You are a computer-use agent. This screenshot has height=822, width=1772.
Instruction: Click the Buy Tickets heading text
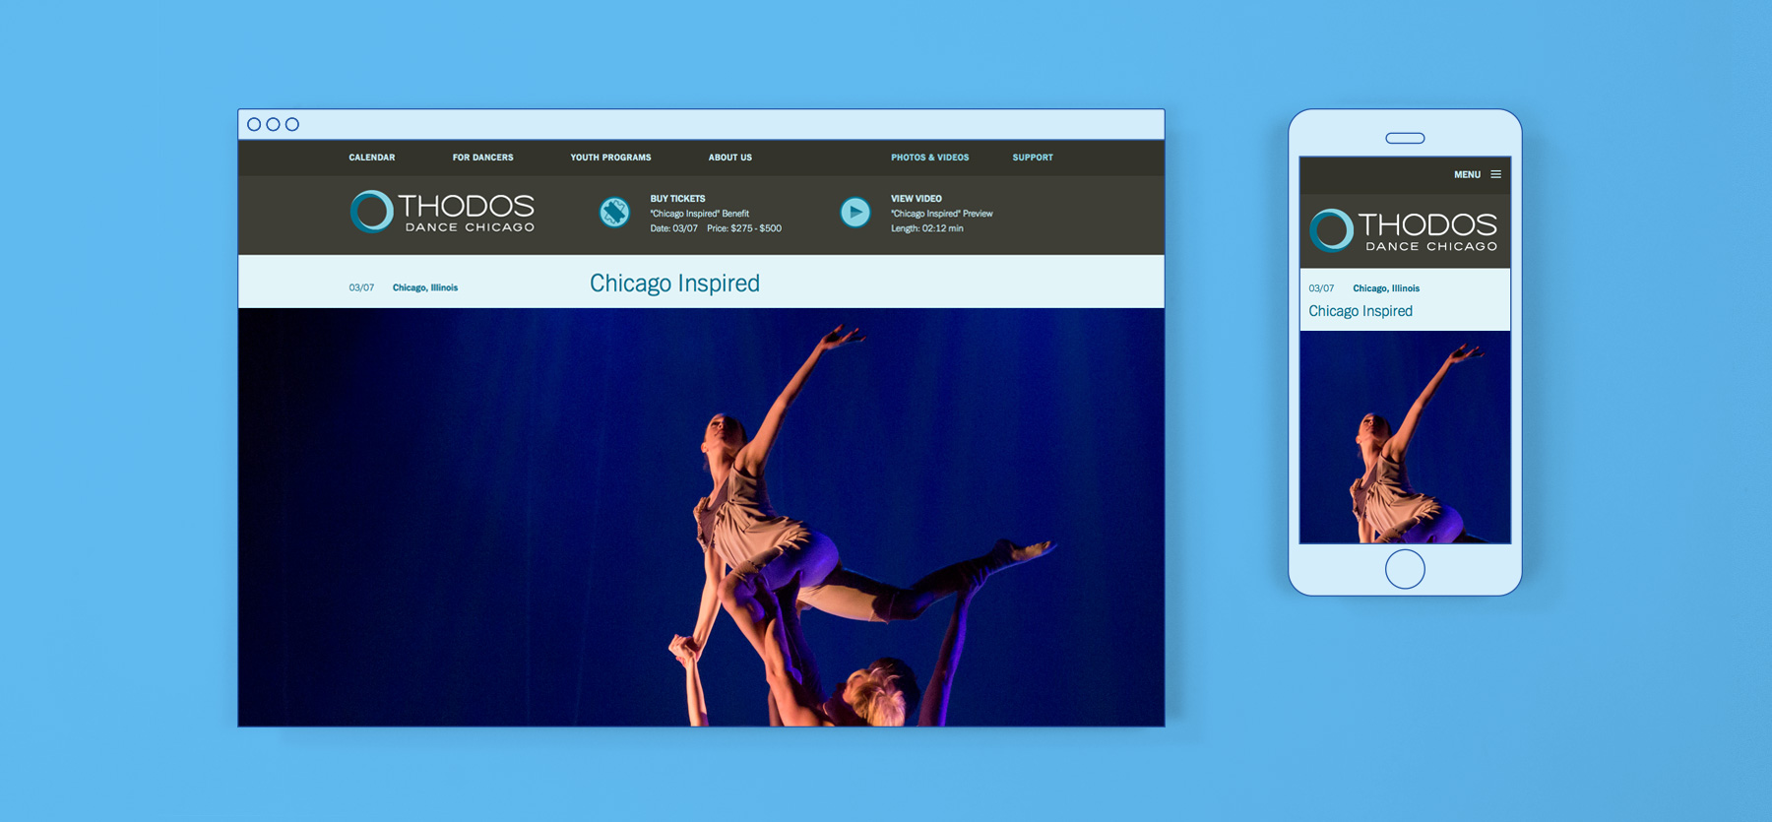[677, 199]
